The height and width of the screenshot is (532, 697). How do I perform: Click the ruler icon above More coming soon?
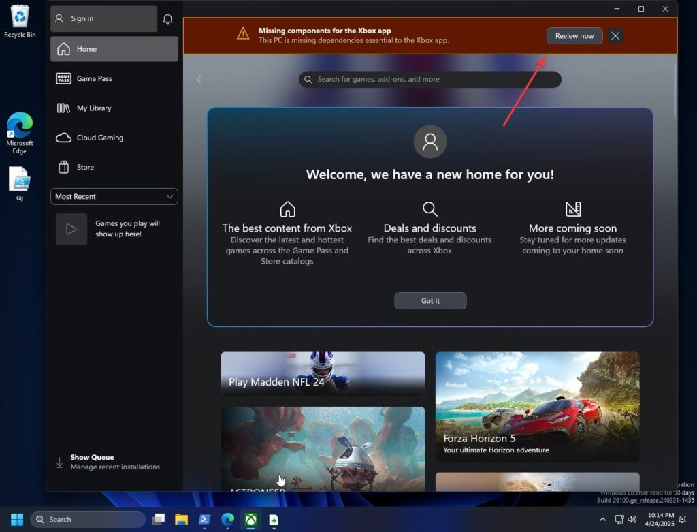(573, 208)
